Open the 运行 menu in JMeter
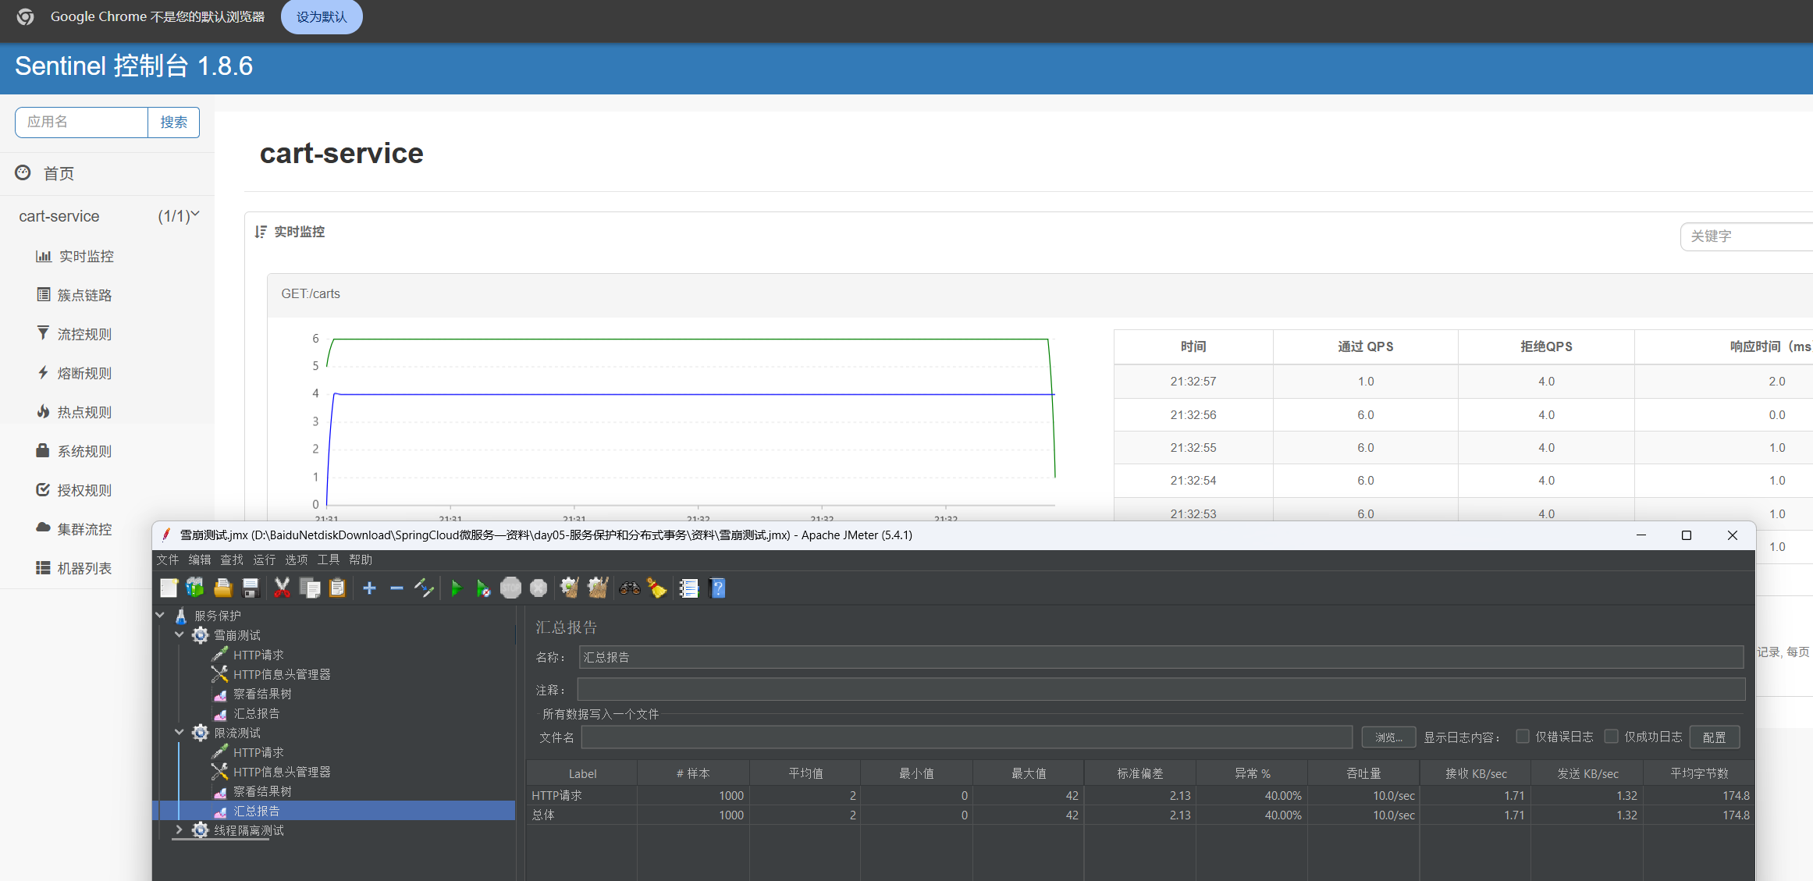Screen dimensions: 1813x881 [263, 560]
